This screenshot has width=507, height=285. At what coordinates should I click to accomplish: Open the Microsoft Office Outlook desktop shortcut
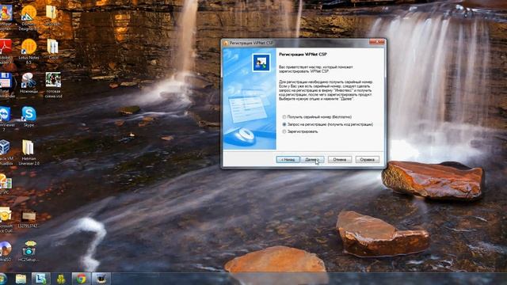[x=6, y=220]
